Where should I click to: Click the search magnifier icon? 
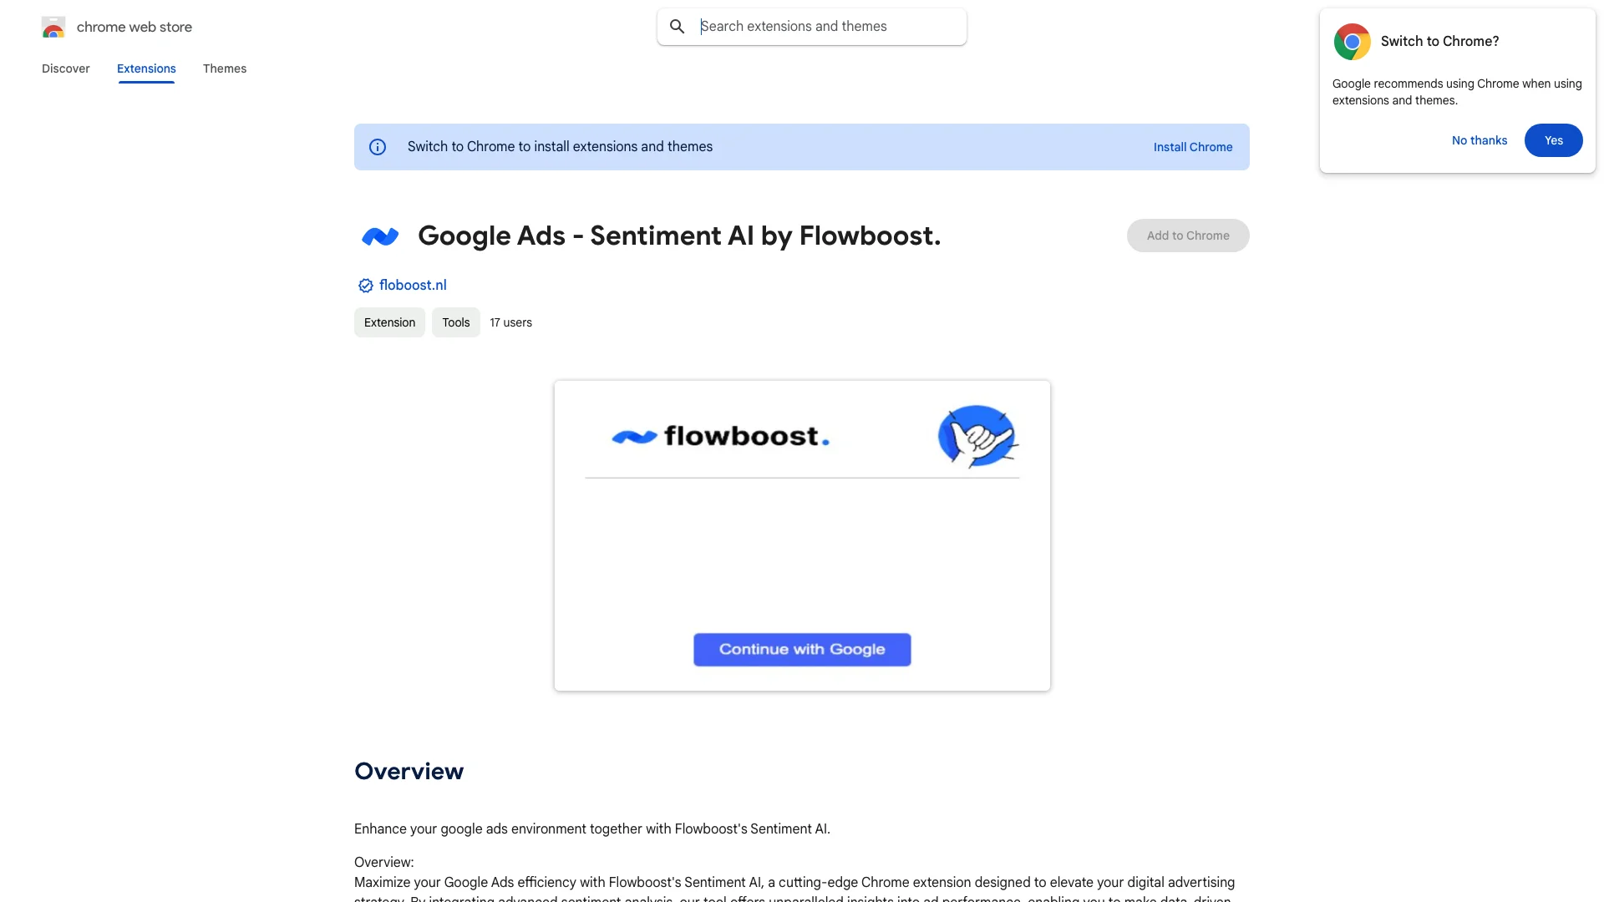coord(677,27)
